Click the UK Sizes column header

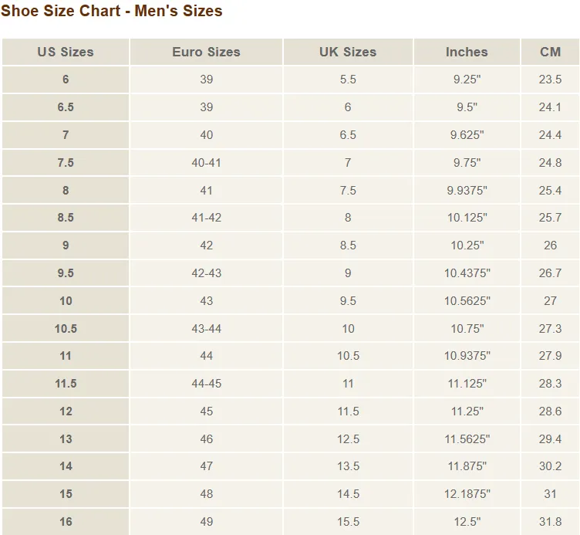point(348,52)
